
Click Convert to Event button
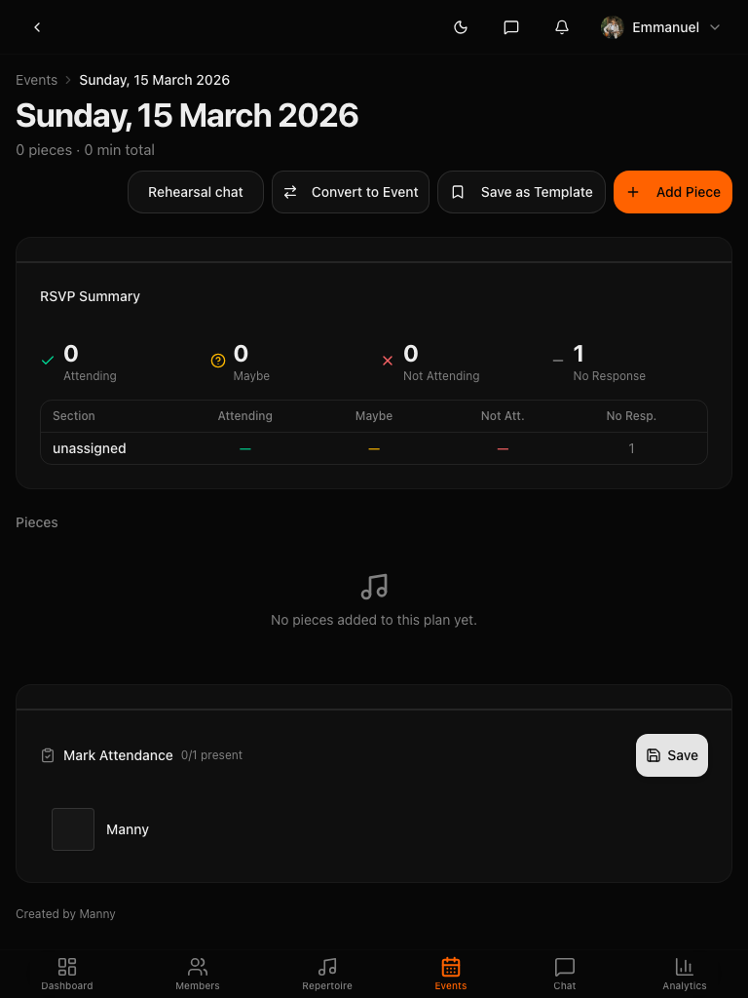(351, 192)
